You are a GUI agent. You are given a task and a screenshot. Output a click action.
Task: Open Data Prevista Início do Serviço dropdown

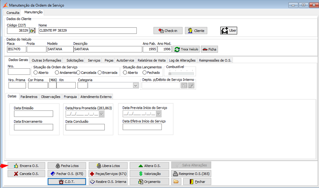click(158, 114)
